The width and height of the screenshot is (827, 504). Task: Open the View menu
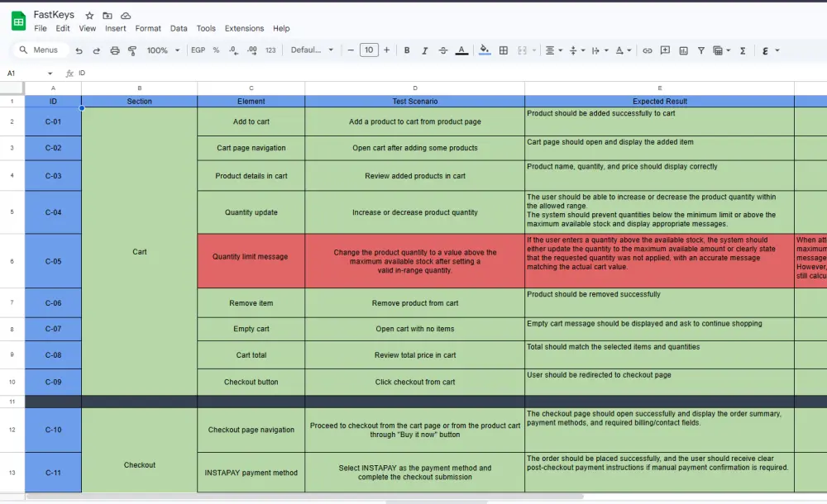[x=87, y=28]
